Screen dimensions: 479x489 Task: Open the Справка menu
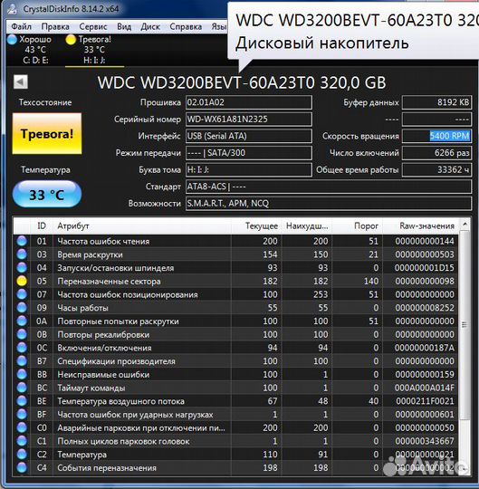186,27
